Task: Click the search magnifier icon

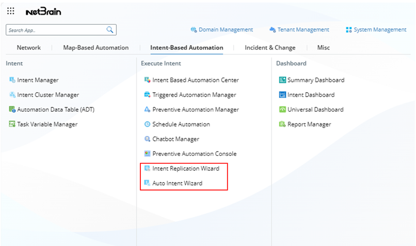Action: click(110, 30)
